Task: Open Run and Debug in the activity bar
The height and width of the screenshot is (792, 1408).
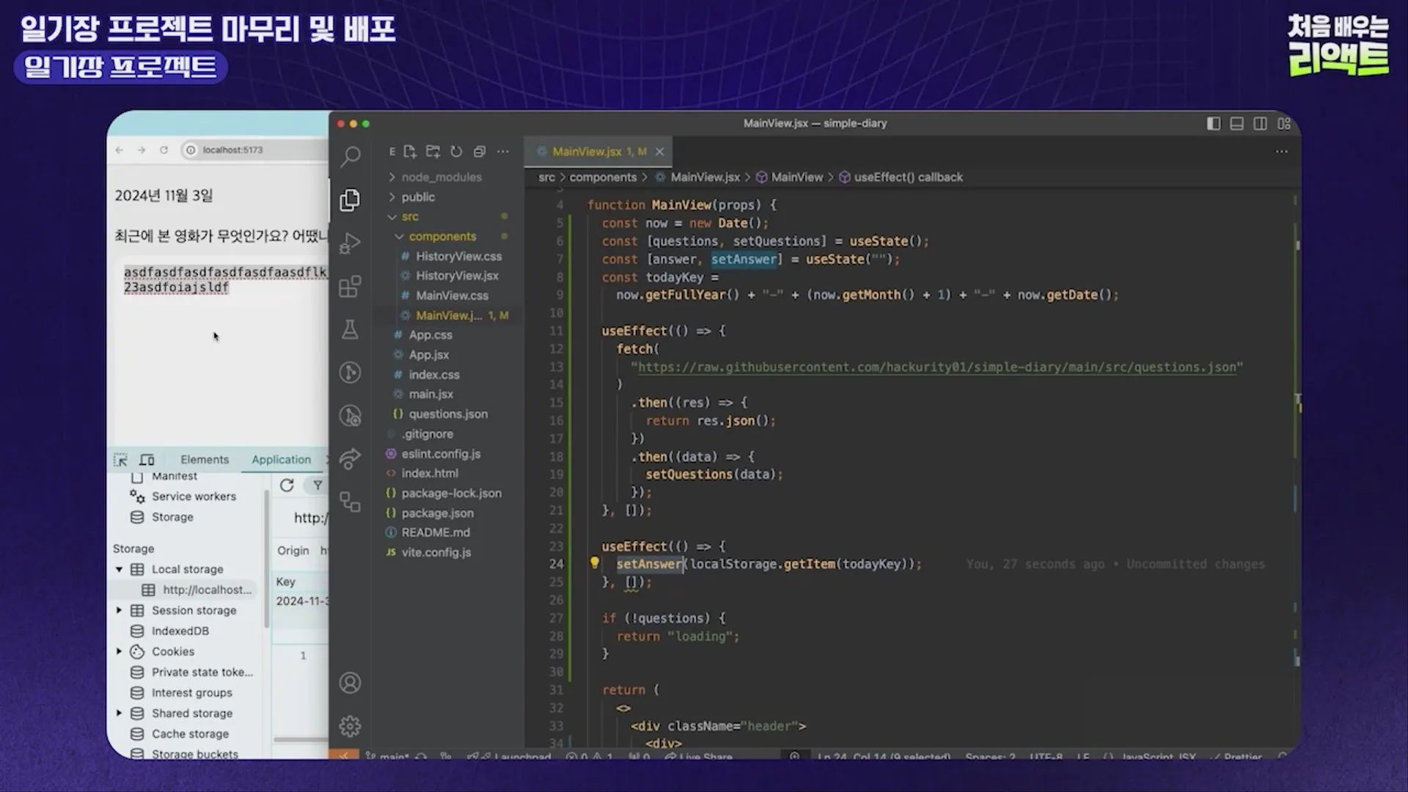Action: coord(351,243)
